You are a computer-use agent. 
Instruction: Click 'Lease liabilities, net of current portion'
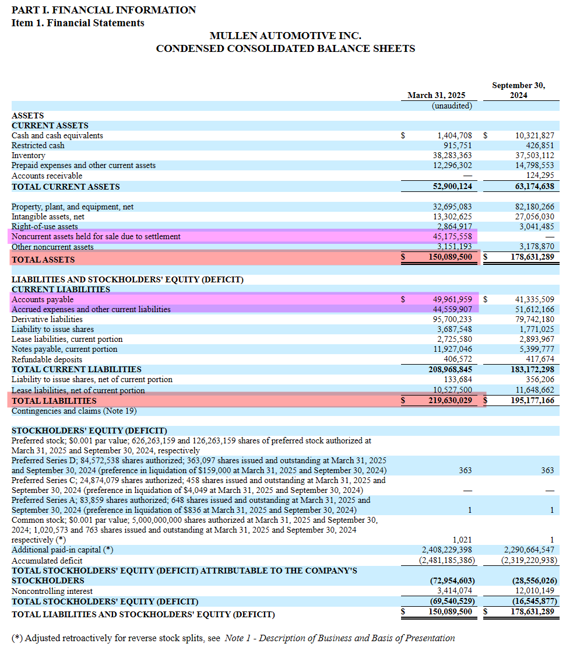pyautogui.click(x=78, y=390)
